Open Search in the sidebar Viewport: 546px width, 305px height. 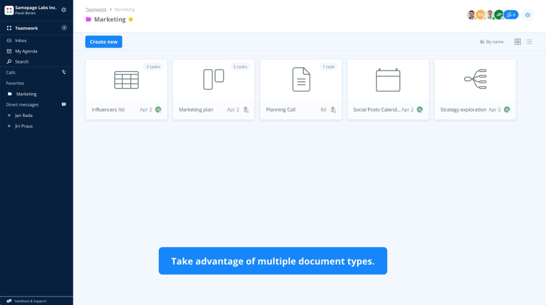coord(22,61)
